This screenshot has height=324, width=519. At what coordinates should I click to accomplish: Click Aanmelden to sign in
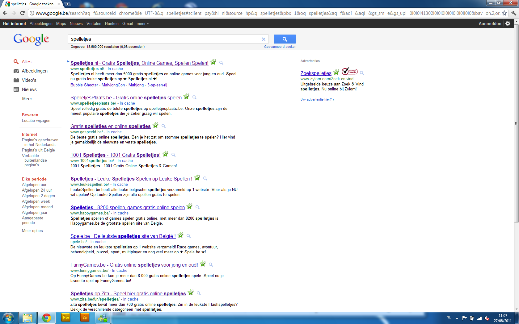[x=490, y=23]
